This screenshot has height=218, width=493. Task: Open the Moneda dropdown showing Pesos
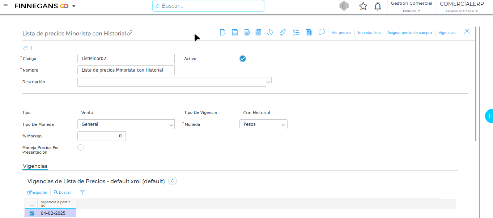[263, 124]
